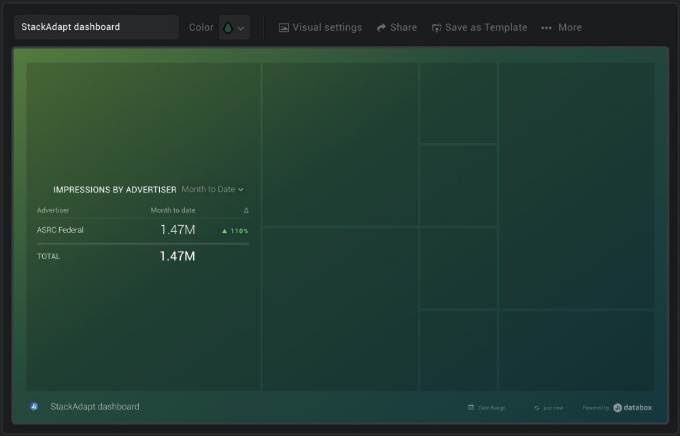Click the Date Range calendar icon
Screen dimensions: 680x436
(471, 407)
